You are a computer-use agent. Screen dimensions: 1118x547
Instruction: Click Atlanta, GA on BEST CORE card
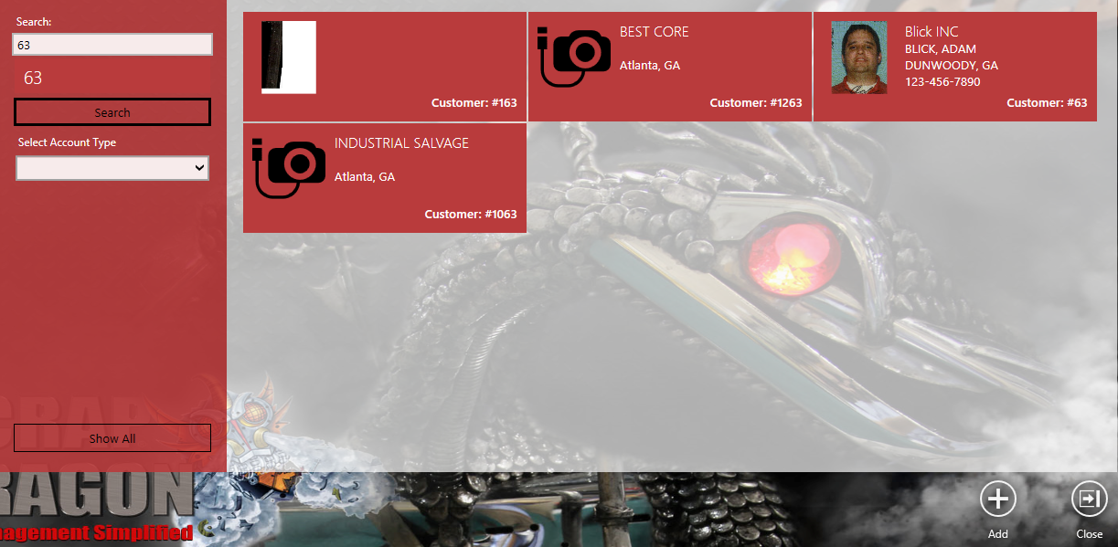[x=650, y=66]
